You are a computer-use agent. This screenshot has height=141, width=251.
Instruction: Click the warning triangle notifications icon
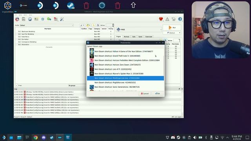point(167,19)
